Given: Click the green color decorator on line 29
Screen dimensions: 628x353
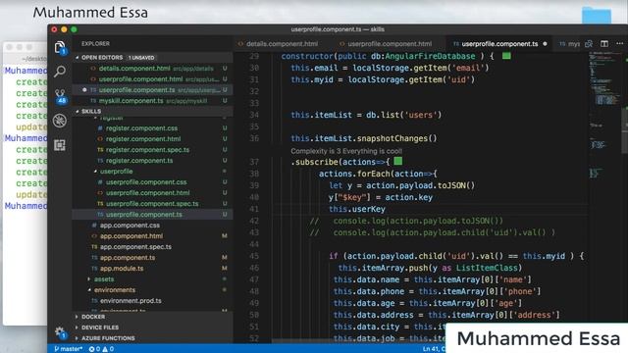Looking at the screenshot, I should [506, 56].
